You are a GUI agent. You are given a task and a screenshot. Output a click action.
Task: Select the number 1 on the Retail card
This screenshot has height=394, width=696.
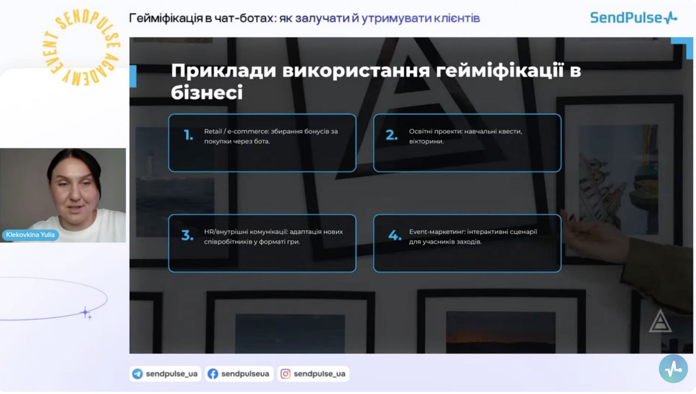188,135
